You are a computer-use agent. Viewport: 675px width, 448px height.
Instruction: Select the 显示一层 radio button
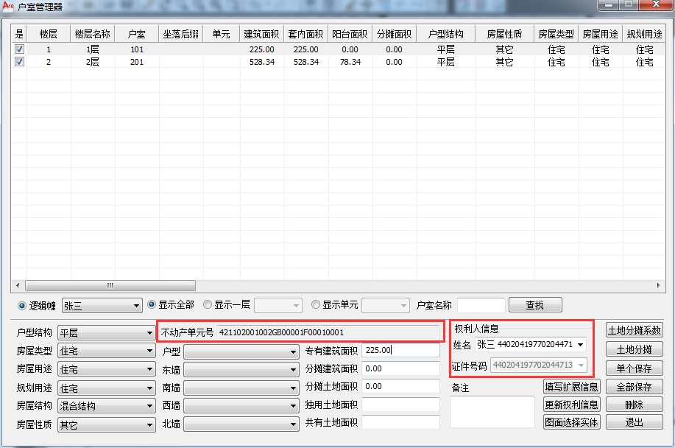[x=208, y=304]
